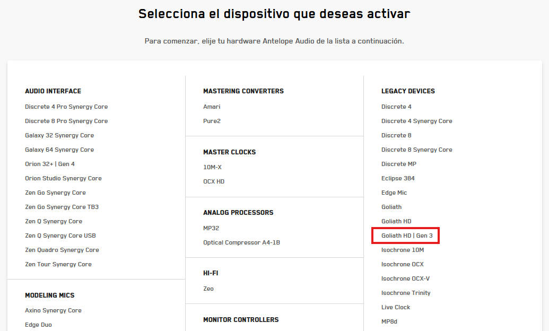Screen dimensions: 549x331
Task: Choose the Edge Mic legacy device
Action: pos(394,193)
